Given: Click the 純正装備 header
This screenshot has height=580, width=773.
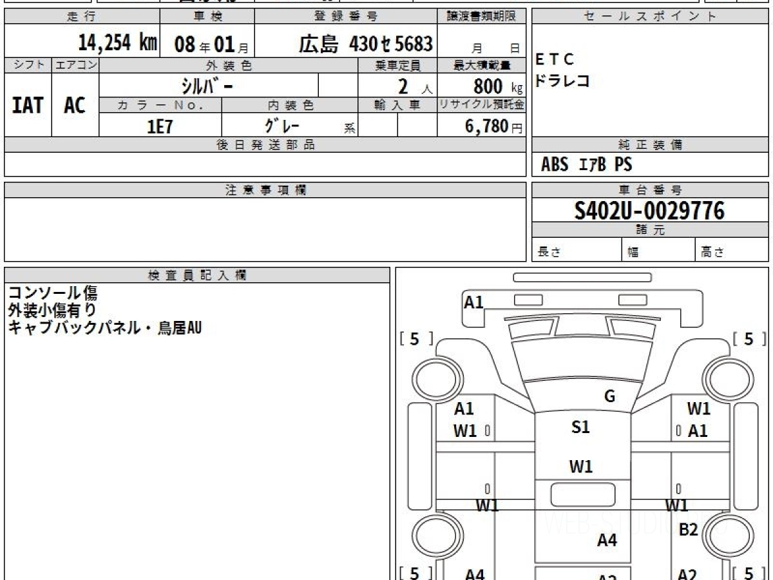Looking at the screenshot, I should [650, 145].
